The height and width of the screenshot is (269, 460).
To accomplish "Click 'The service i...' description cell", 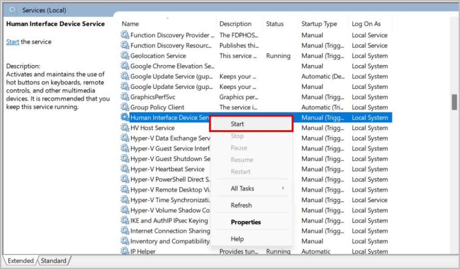I will tap(238, 107).
